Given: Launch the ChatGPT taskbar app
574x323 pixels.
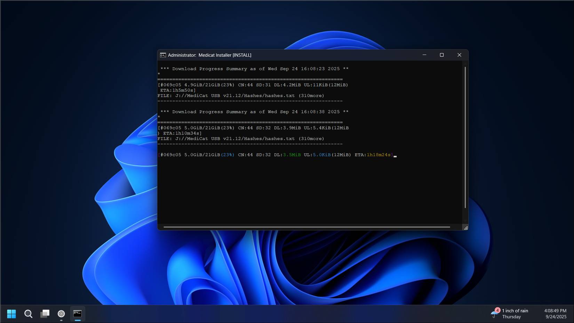Looking at the screenshot, I should [x=61, y=314].
